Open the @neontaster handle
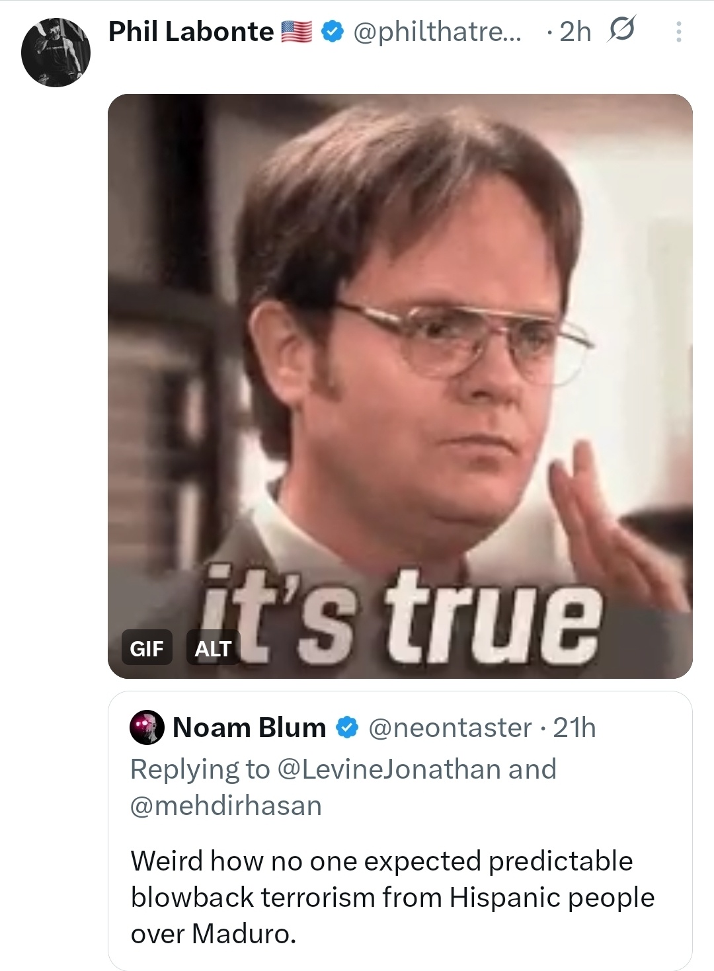 [x=449, y=728]
